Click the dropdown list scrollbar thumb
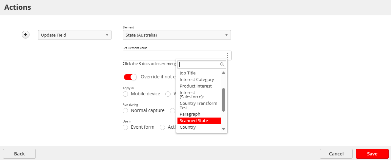The height and width of the screenshot is (160, 391). (x=223, y=100)
